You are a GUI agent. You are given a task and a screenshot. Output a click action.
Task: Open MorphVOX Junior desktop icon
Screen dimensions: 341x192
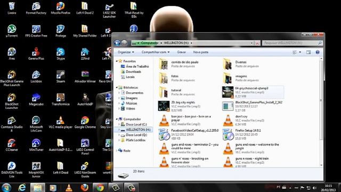coord(36,170)
